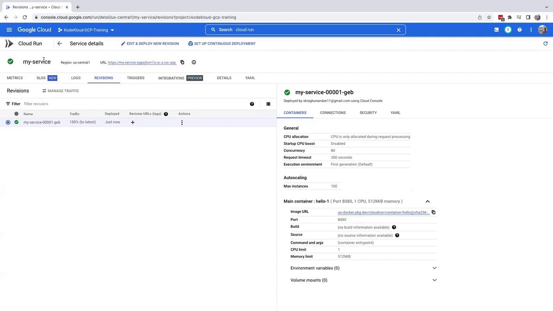
Task: Open the notifications badge showing 1
Action: pyautogui.click(x=508, y=30)
